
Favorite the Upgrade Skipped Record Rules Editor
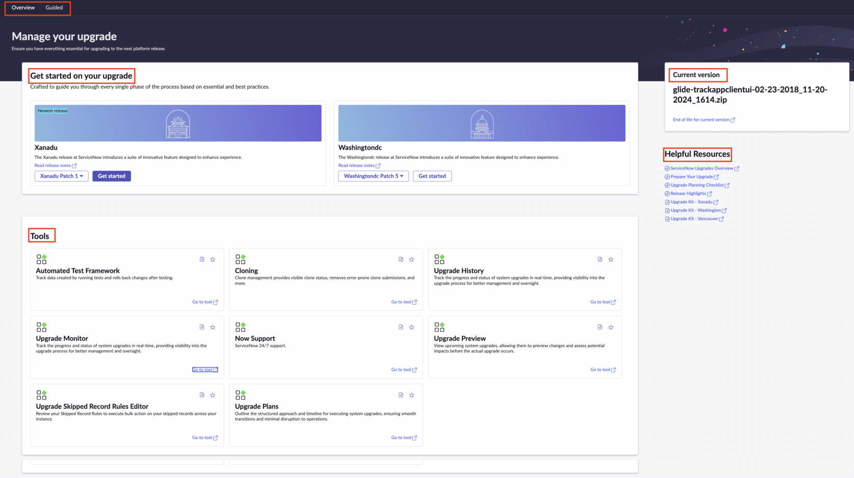click(213, 395)
